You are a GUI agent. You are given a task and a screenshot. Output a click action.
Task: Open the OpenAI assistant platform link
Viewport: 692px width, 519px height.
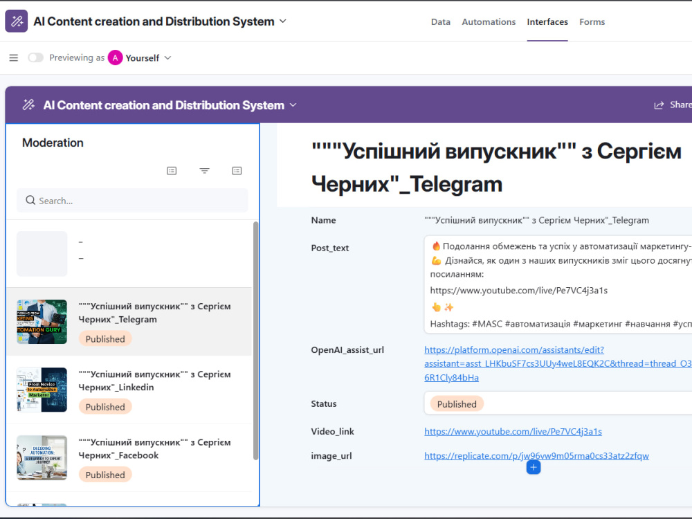coord(558,364)
